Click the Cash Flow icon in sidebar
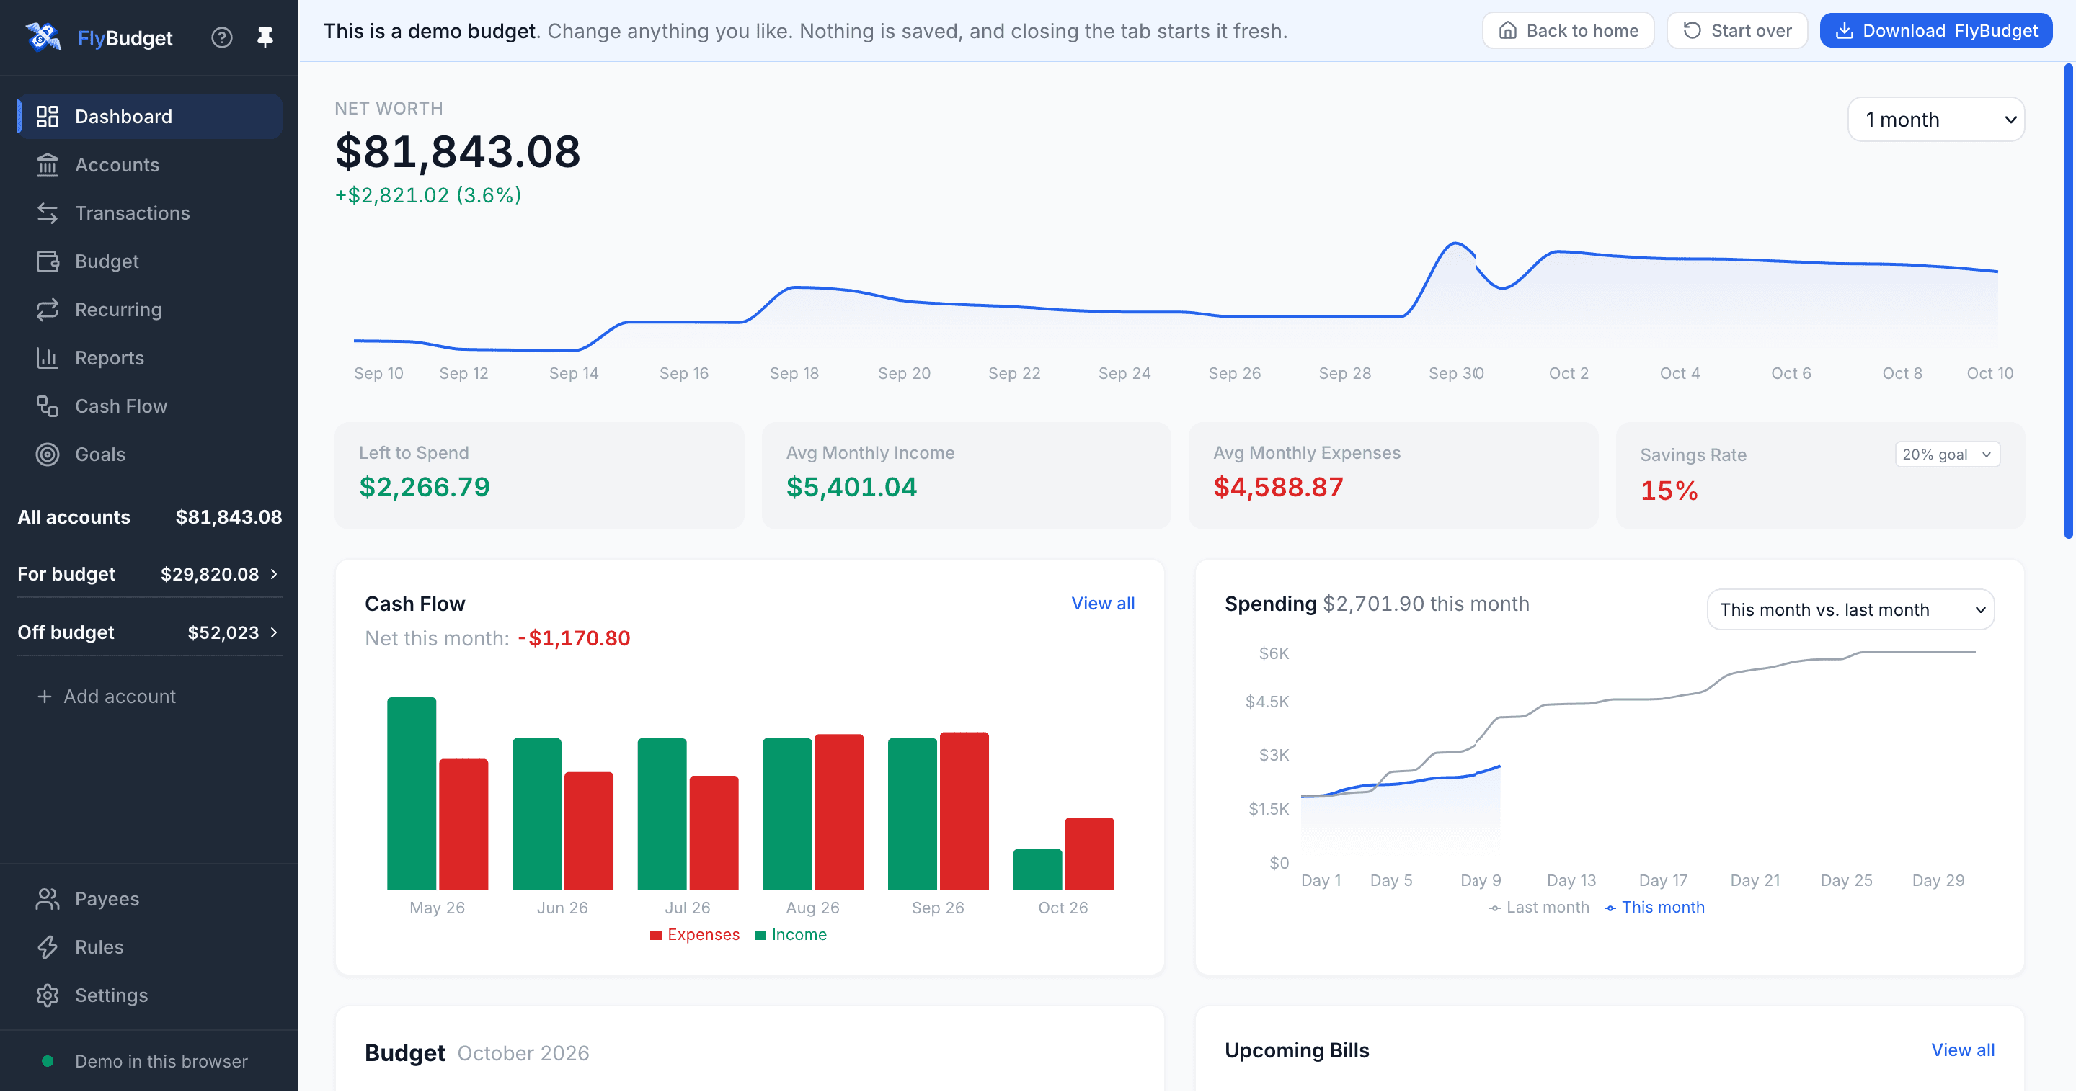Image resolution: width=2076 pixels, height=1092 pixels. point(48,407)
